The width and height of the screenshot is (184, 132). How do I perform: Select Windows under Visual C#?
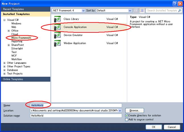[16, 24]
